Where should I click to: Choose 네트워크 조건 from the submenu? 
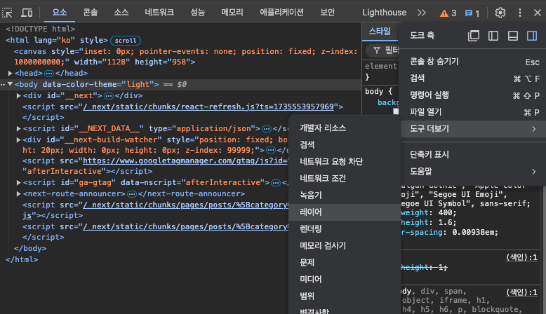coord(345,179)
